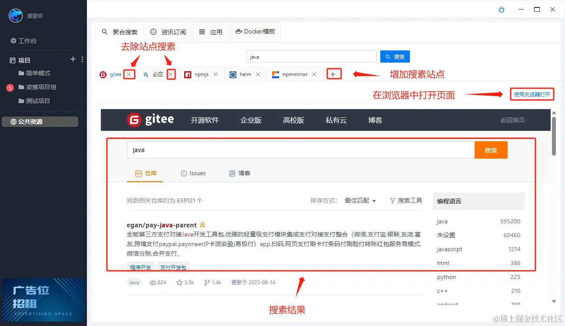Click the page vertical scrollbar thumb
The width and height of the screenshot is (565, 326).
(x=554, y=136)
